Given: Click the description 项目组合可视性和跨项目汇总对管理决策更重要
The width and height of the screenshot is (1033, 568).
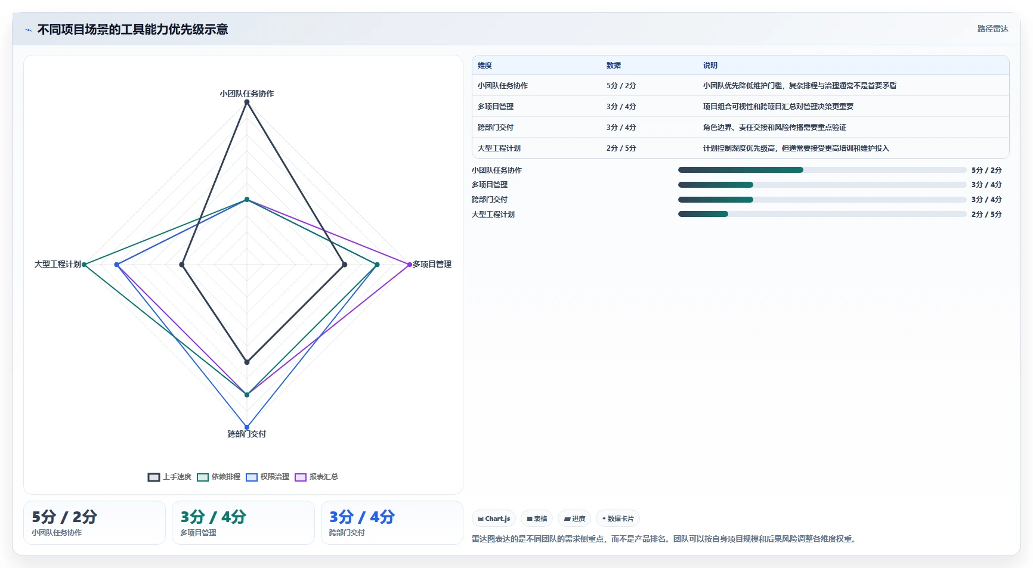Looking at the screenshot, I should pyautogui.click(x=778, y=107).
